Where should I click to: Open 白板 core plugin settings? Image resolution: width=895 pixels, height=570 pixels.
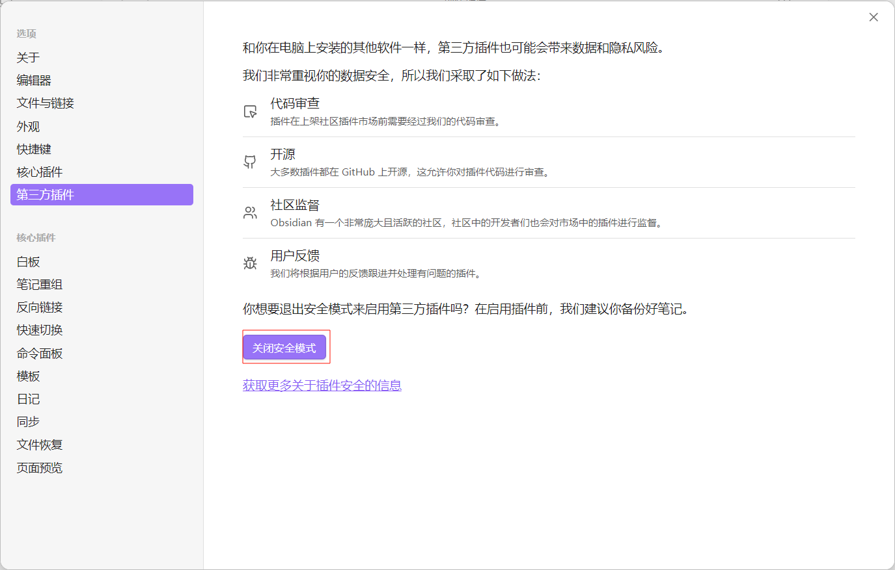[28, 262]
